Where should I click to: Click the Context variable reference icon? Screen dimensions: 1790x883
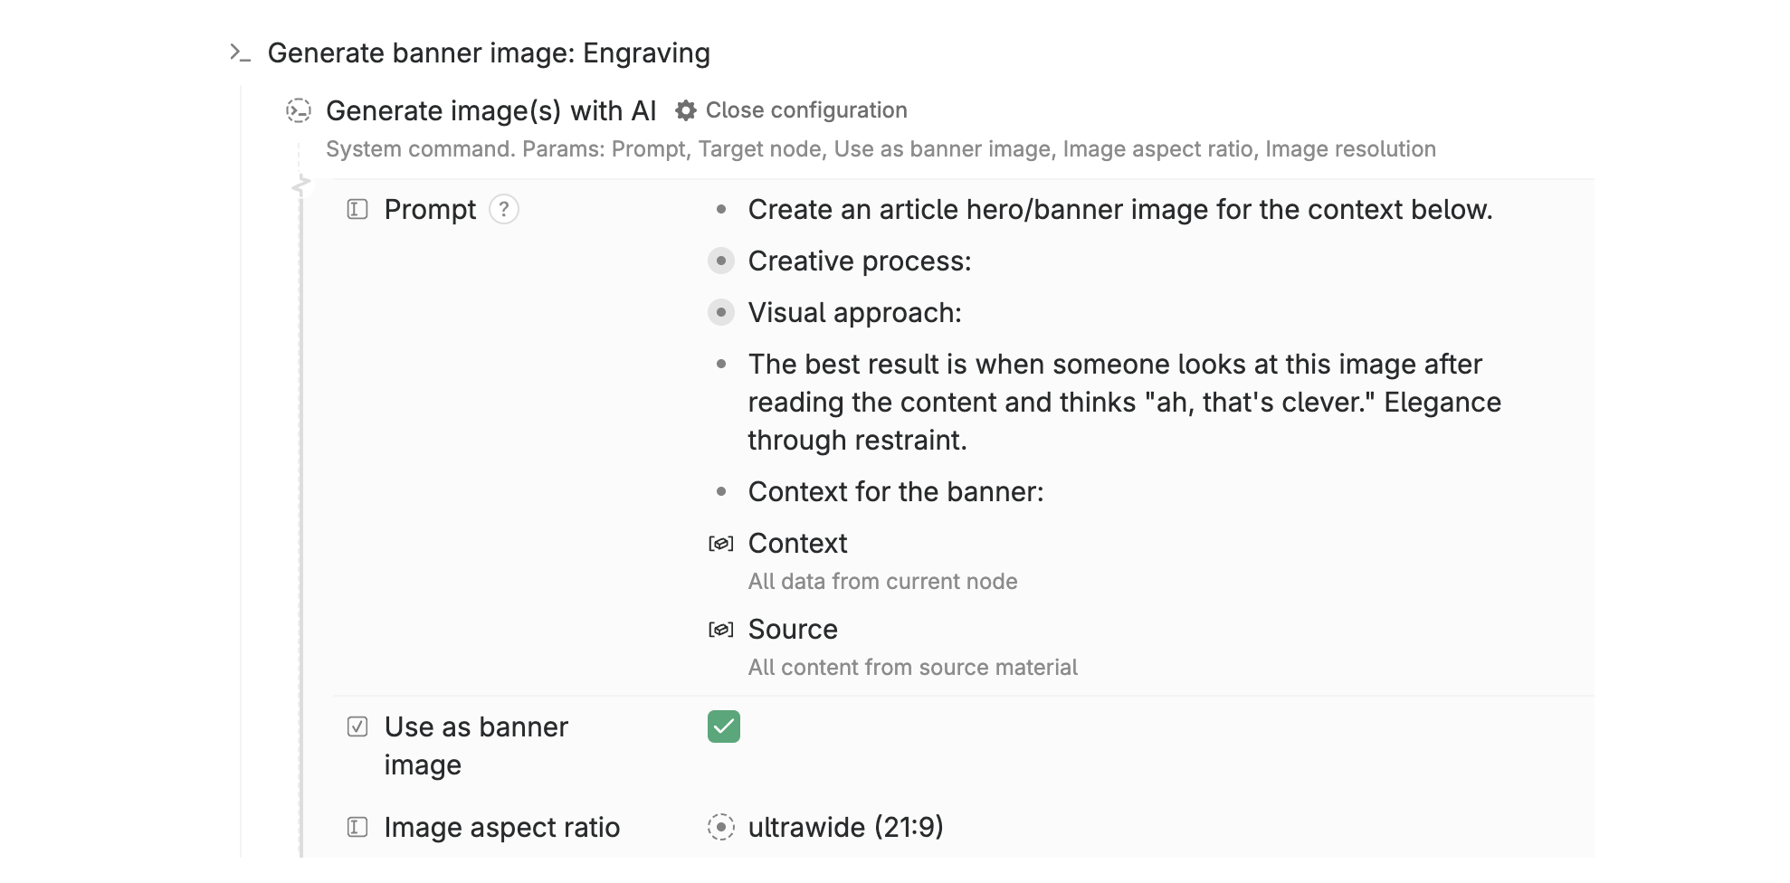coord(720,544)
